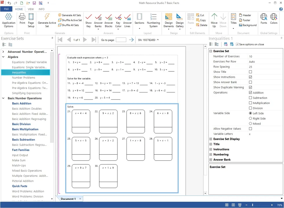Click the Copy icon
Viewport: 284px width, 208px height.
click(x=198, y=20)
